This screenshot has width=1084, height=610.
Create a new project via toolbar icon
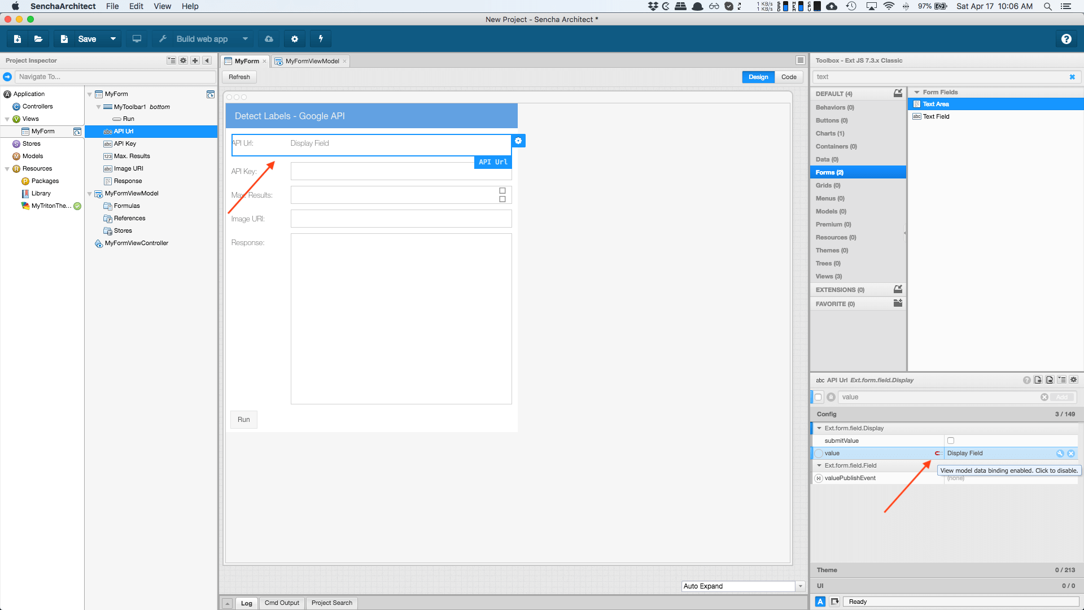(x=18, y=39)
